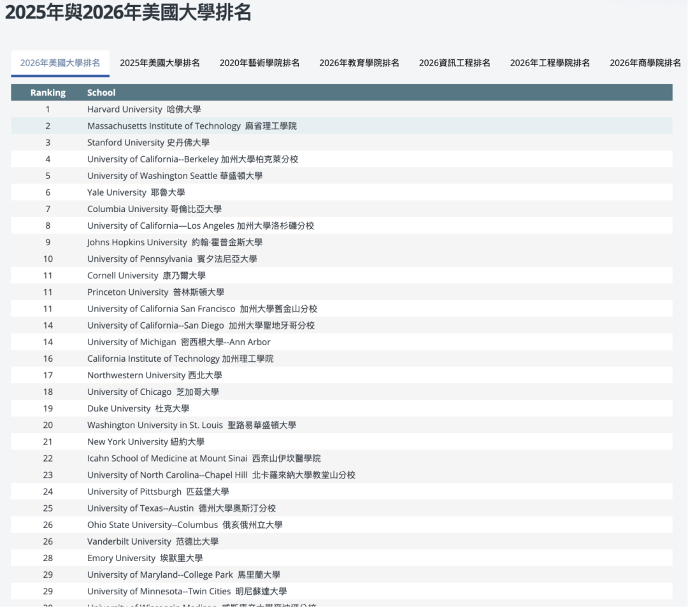Select Columbia University 哥倫比亞大學

[x=154, y=209]
